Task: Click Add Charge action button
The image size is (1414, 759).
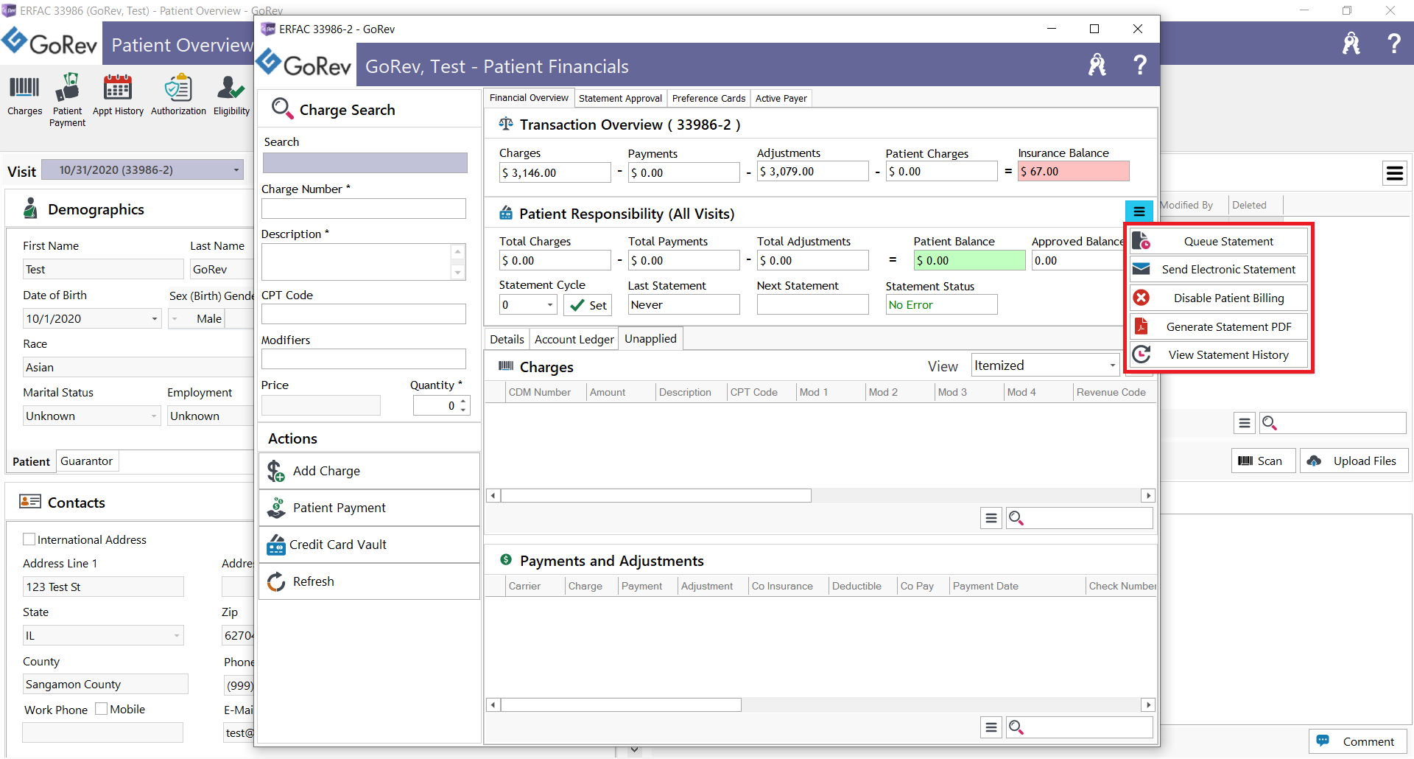Action: (370, 471)
